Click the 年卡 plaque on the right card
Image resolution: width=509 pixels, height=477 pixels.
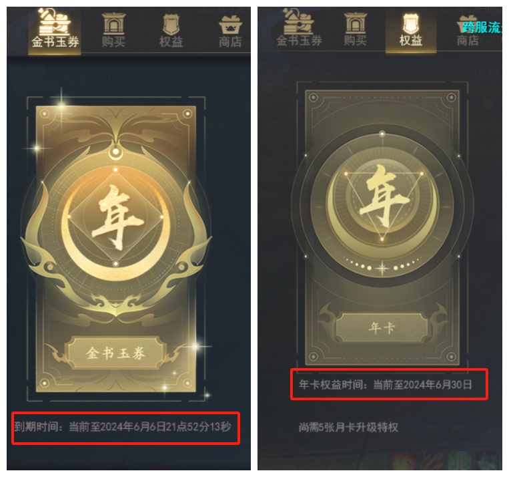[x=382, y=327]
